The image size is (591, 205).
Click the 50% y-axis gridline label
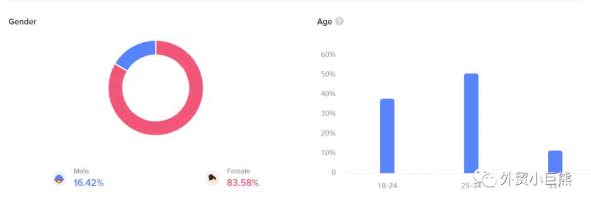click(x=328, y=74)
